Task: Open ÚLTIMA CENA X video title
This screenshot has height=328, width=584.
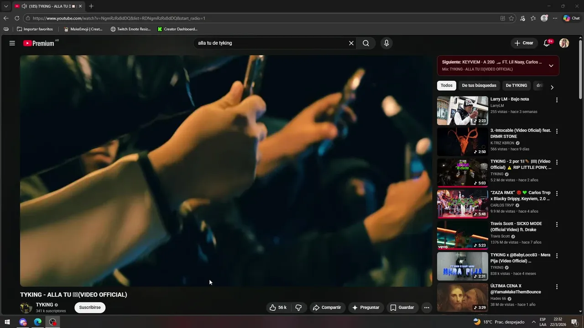Action: 516,289
